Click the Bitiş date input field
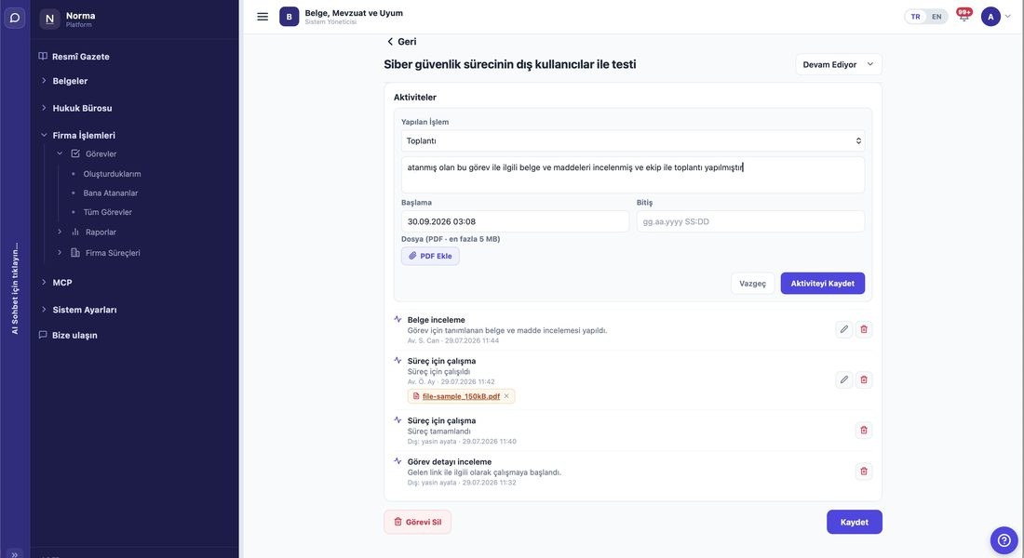The height and width of the screenshot is (558, 1024). [750, 221]
